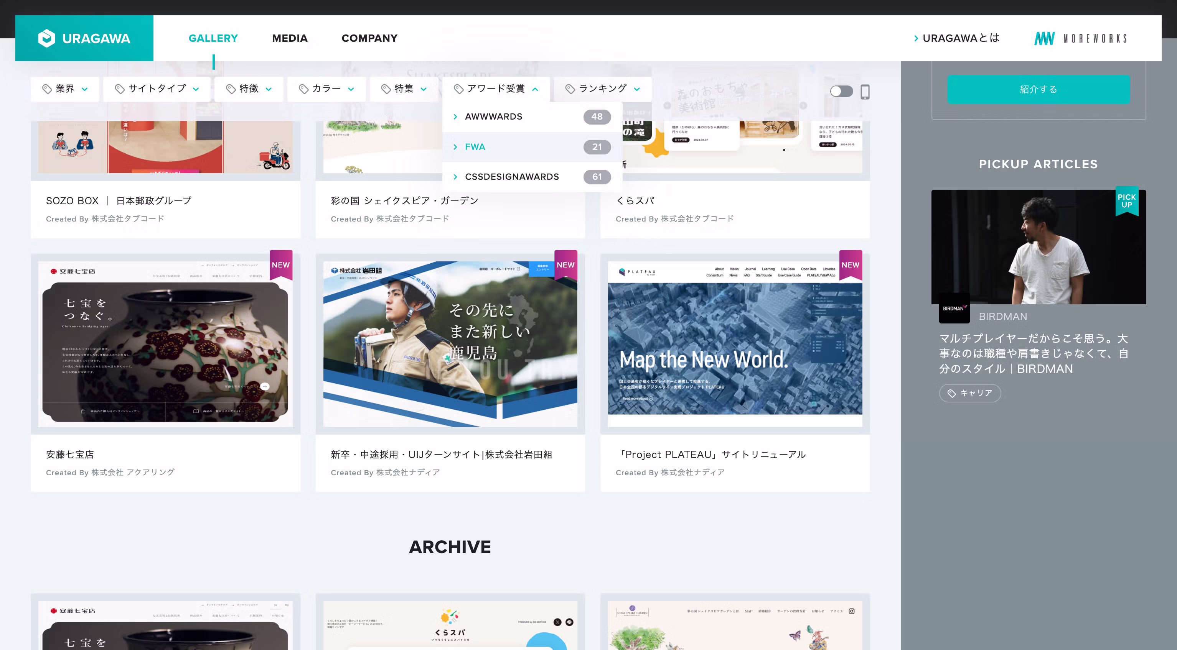1177x650 pixels.
Task: Click the tag icon beside アワード受賞
Action: (x=459, y=89)
